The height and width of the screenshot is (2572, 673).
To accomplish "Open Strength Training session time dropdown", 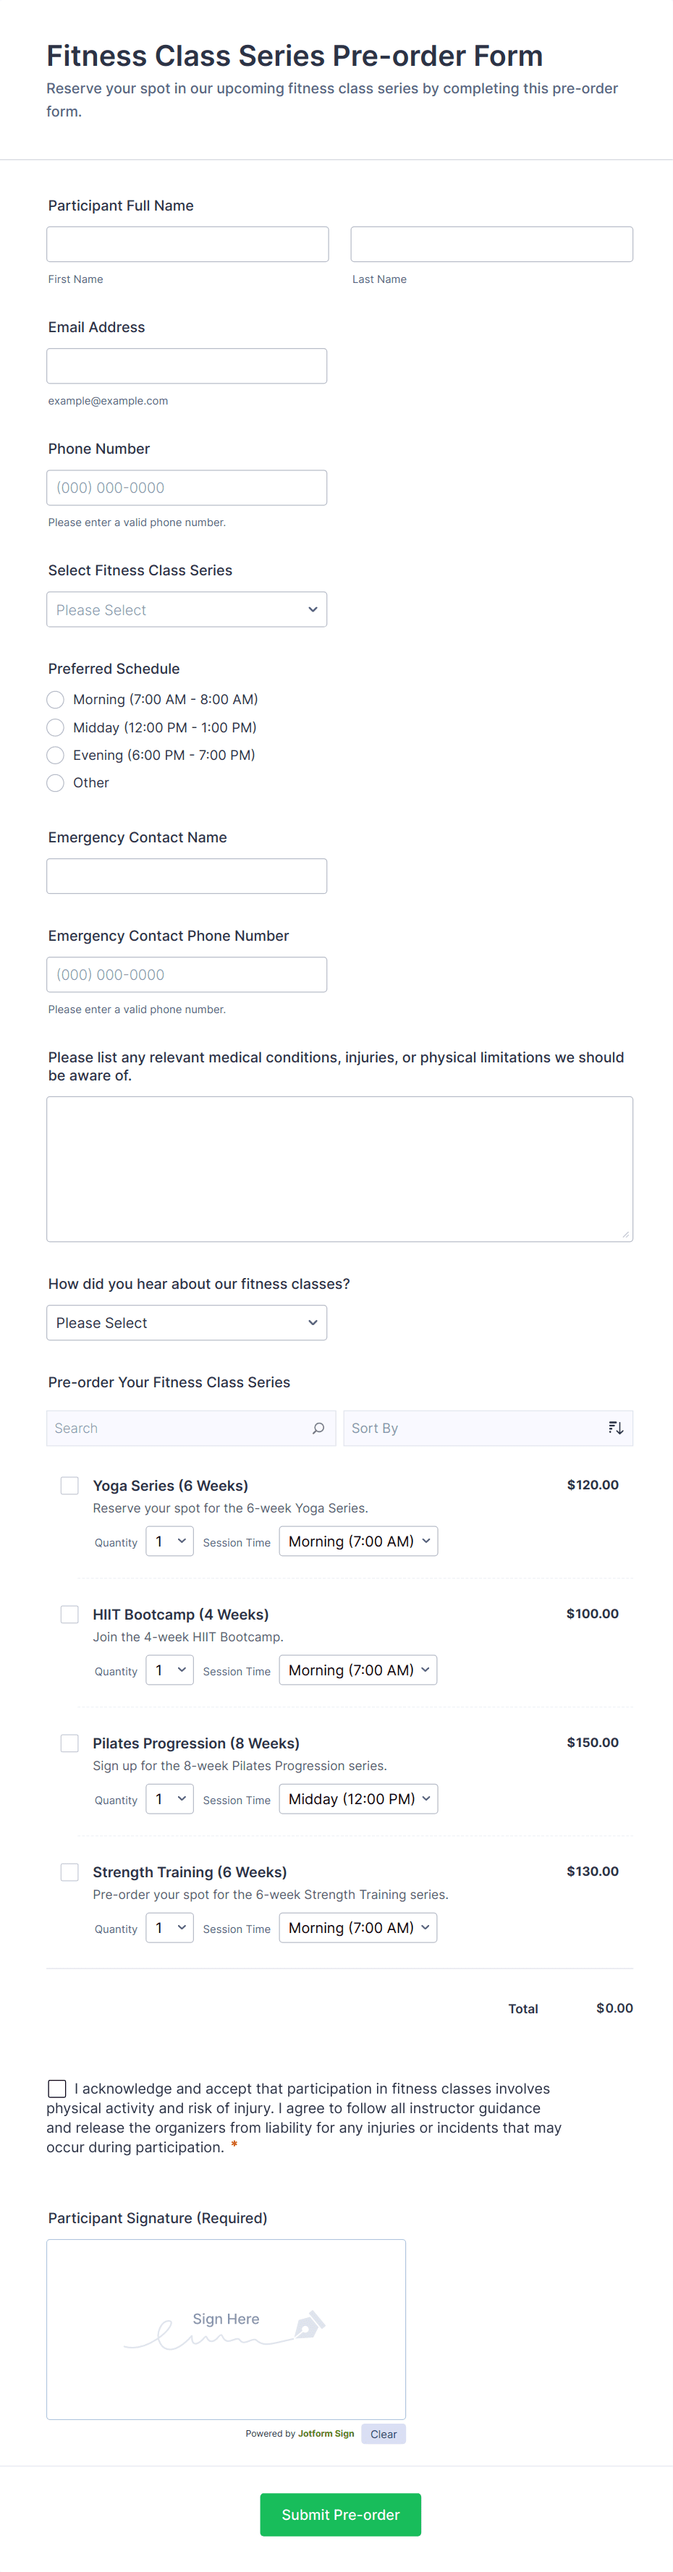I will point(358,1928).
